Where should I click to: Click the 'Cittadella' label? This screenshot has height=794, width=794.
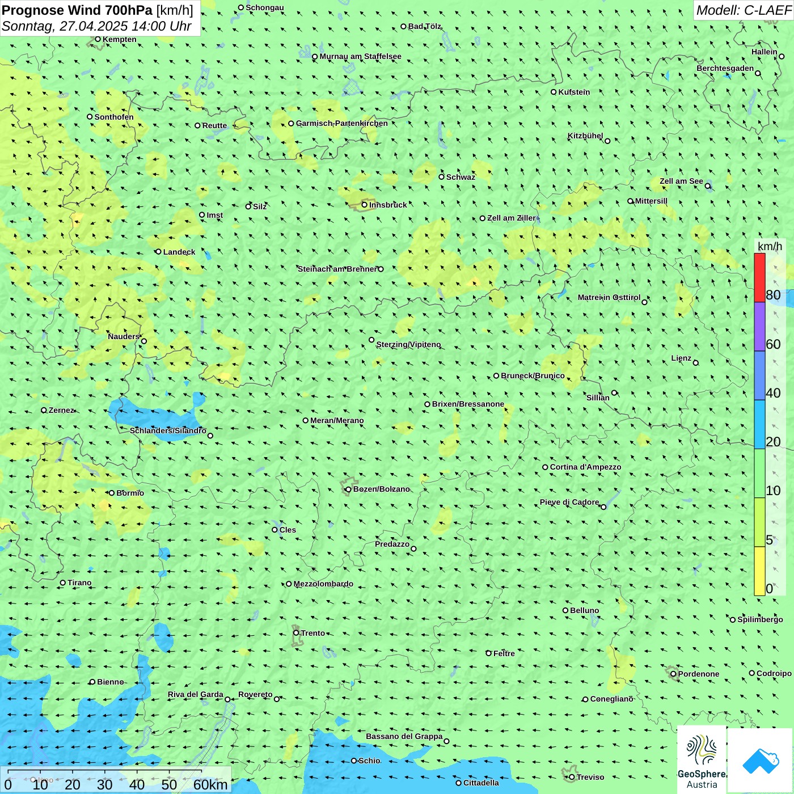coord(481,783)
